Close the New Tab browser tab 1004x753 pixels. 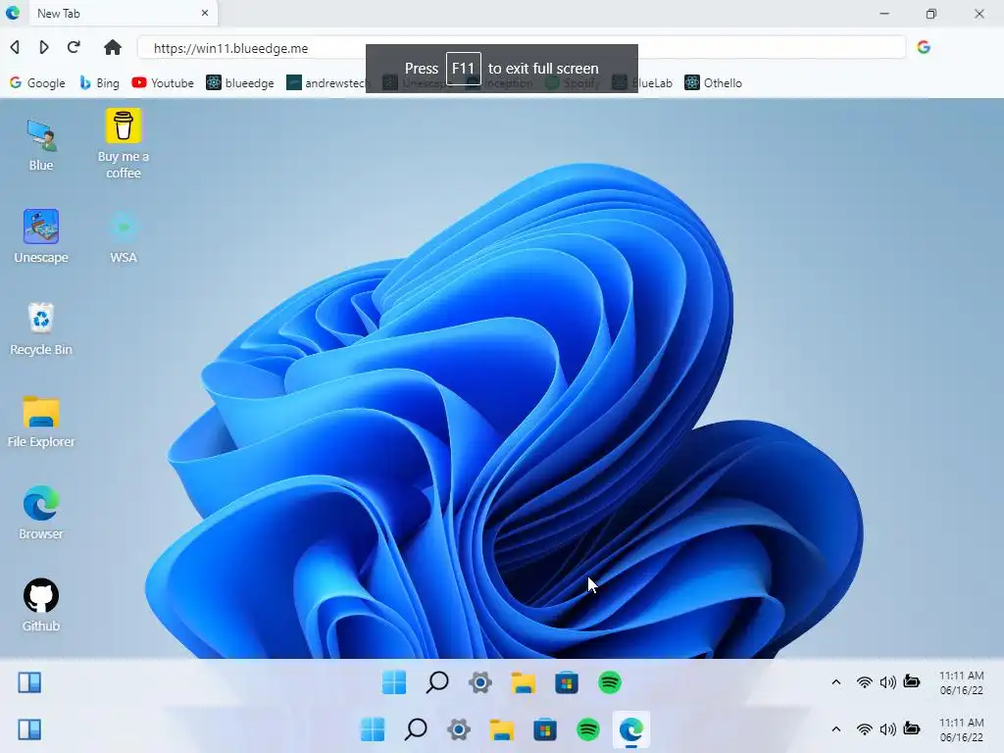[205, 13]
